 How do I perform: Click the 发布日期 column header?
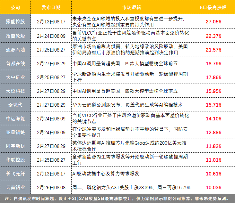point(51,7)
